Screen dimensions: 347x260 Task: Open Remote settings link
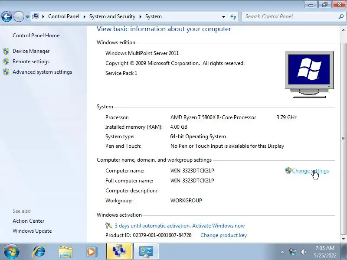pyautogui.click(x=31, y=62)
